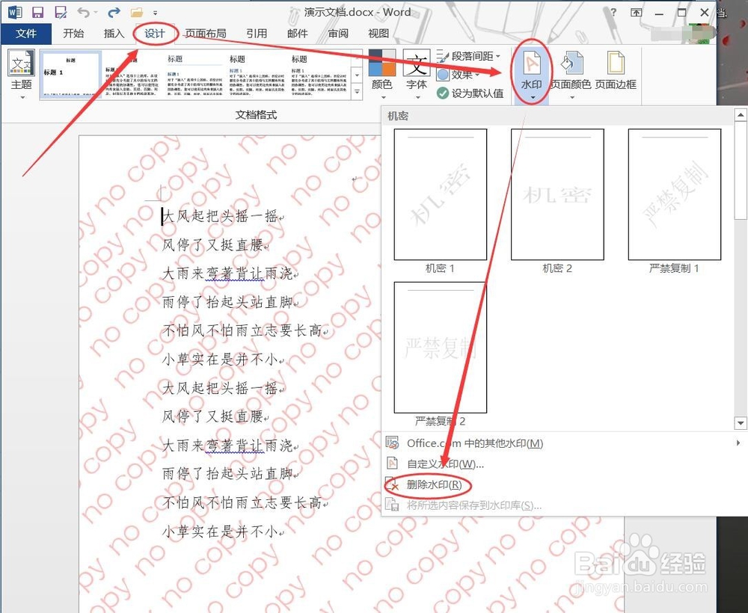Select the 机密 1 watermark thumbnail

440,194
